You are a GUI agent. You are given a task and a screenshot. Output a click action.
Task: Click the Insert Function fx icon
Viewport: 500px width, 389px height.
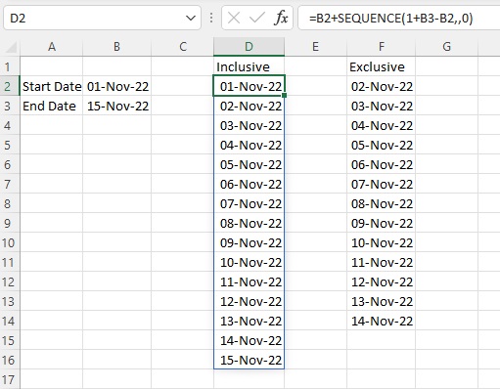click(x=281, y=18)
